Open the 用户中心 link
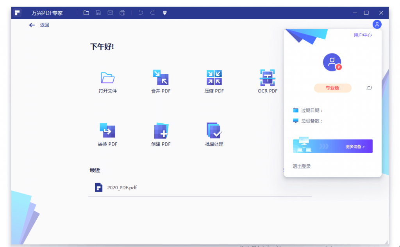Image resolution: width=400 pixels, height=247 pixels. pyautogui.click(x=362, y=35)
